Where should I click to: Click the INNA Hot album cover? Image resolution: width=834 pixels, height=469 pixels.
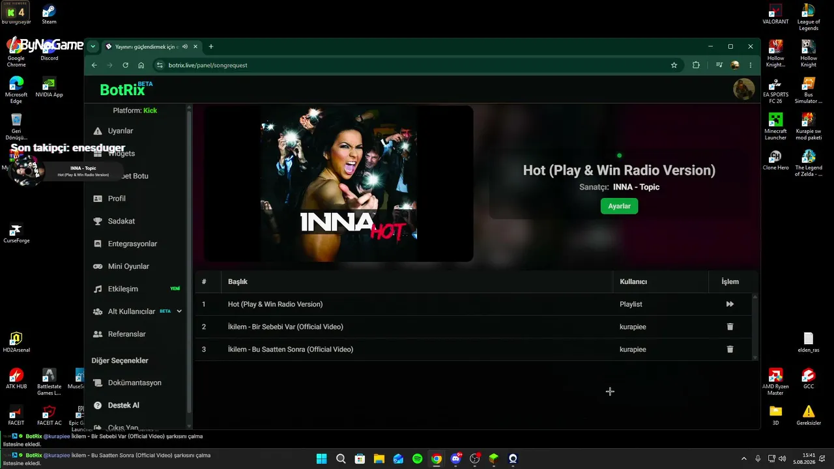point(339,184)
